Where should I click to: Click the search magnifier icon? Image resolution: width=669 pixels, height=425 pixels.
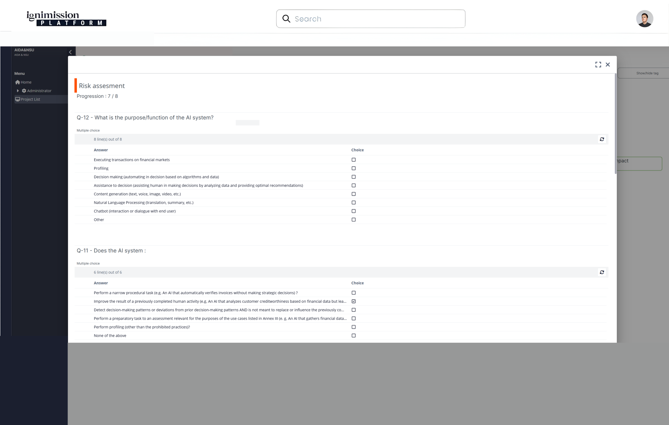[286, 19]
